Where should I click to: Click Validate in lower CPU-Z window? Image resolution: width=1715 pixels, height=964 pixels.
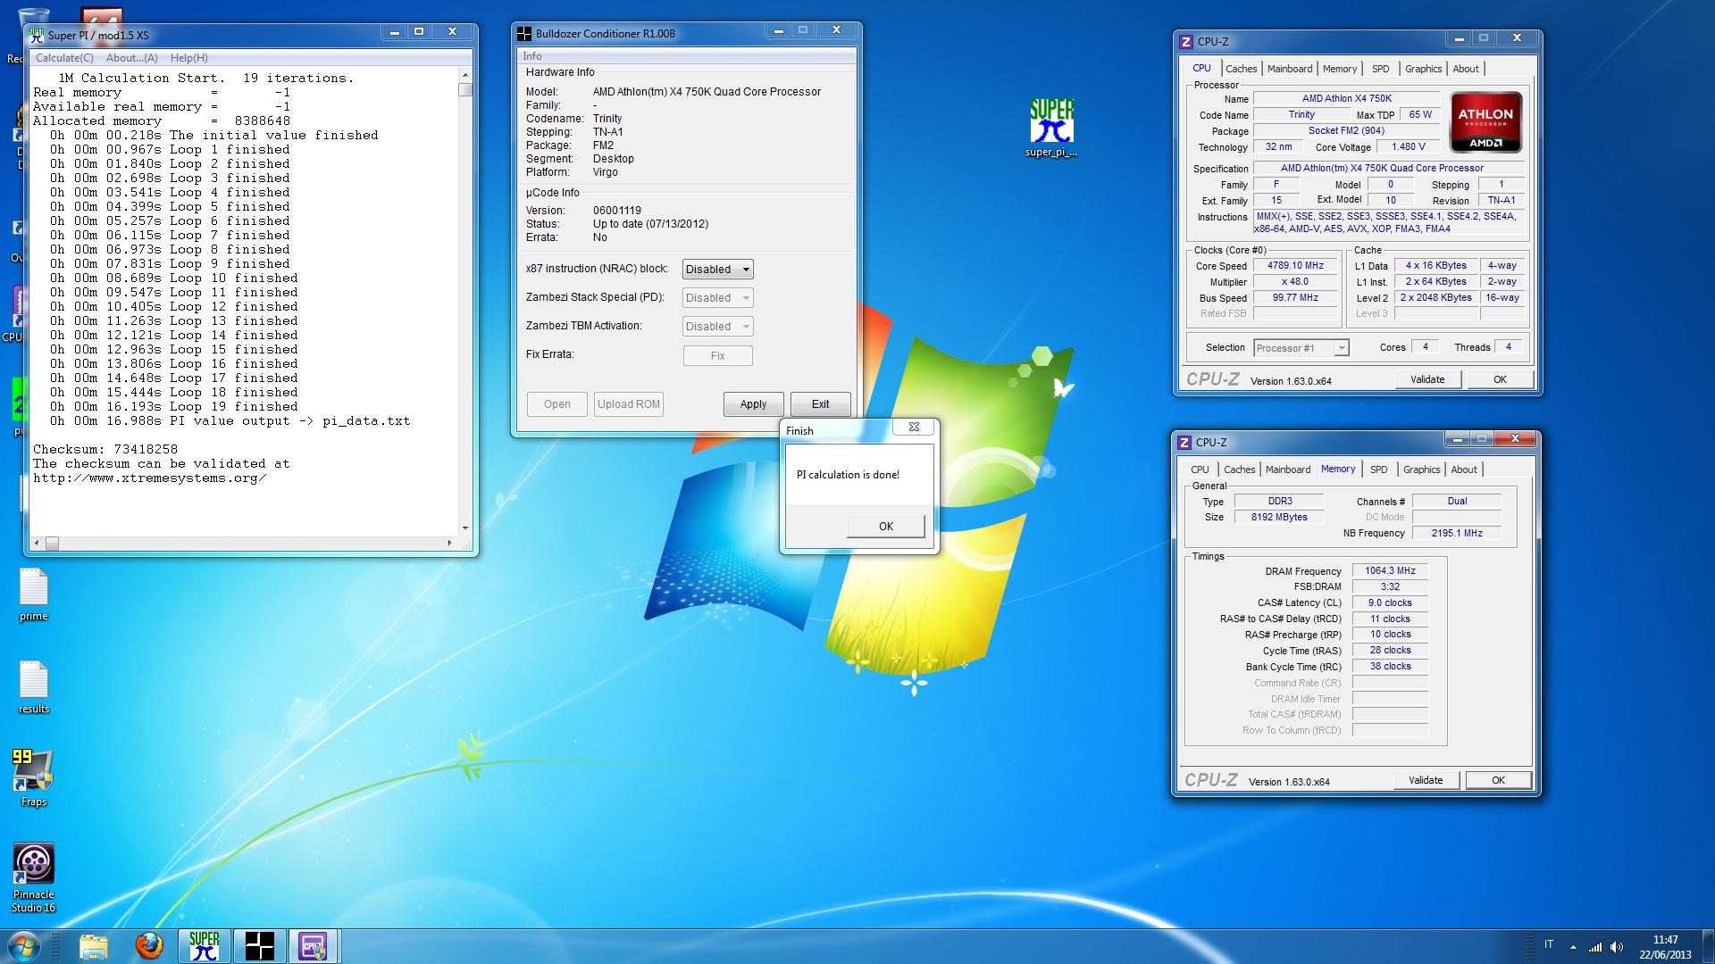pyautogui.click(x=1426, y=780)
